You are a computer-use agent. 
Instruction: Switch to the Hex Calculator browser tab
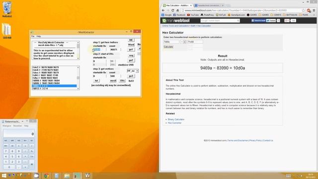pos(177,5)
